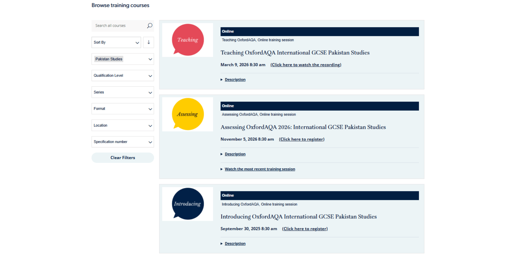Screen dimensions: 514x257
Task: Click the Clear Filters button
Action: (123, 158)
